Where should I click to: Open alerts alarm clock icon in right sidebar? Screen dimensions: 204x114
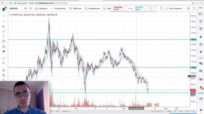201,21
